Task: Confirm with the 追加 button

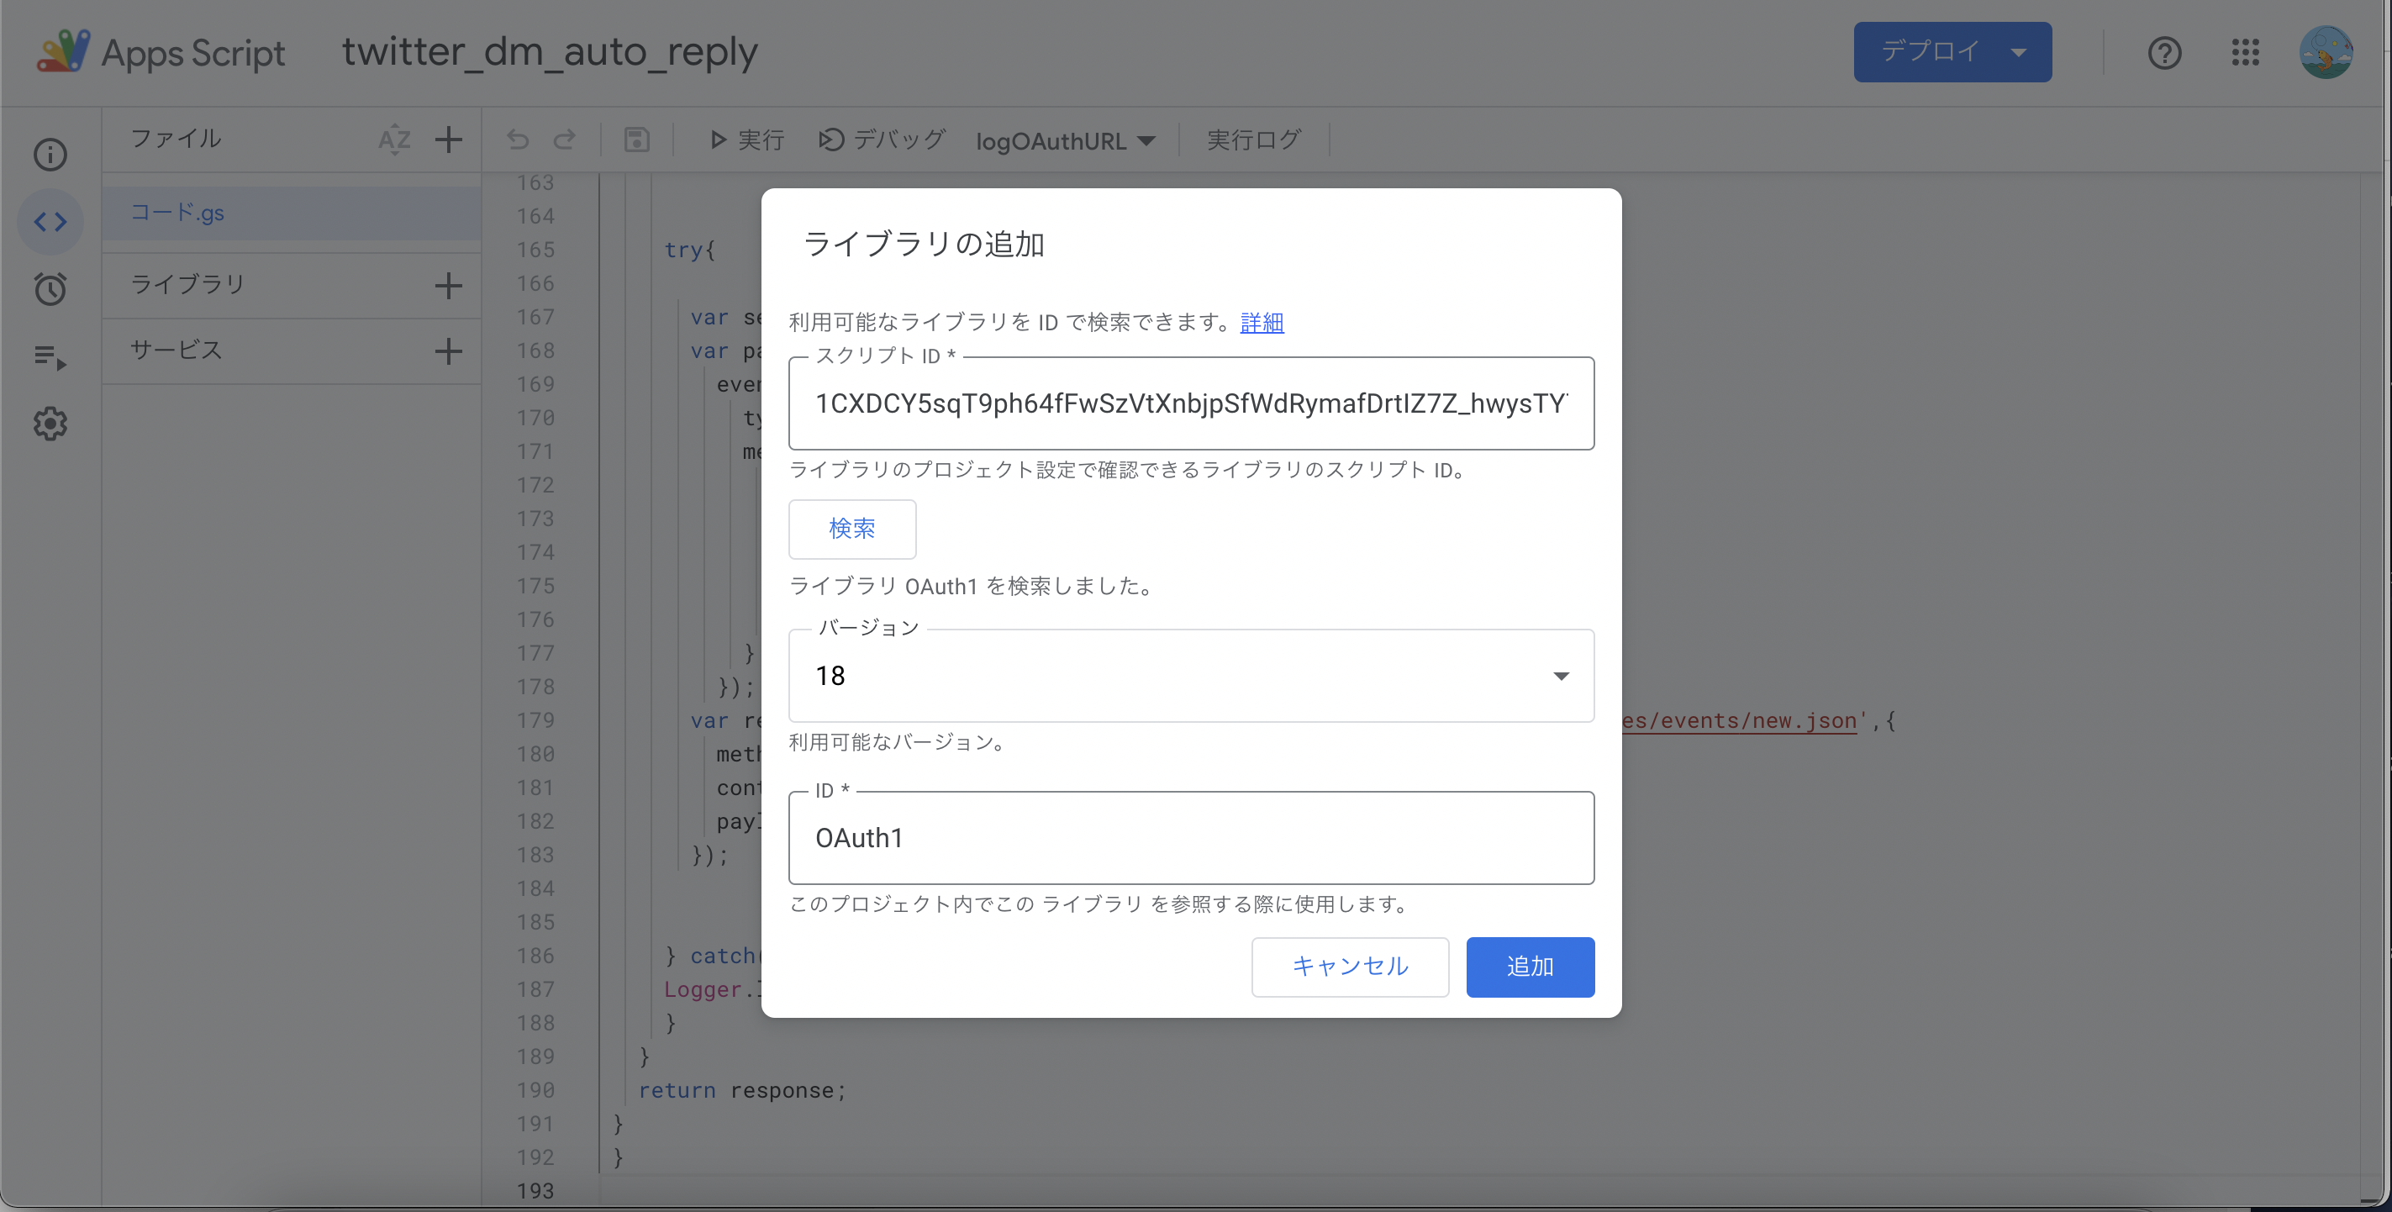Action: pos(1530,967)
